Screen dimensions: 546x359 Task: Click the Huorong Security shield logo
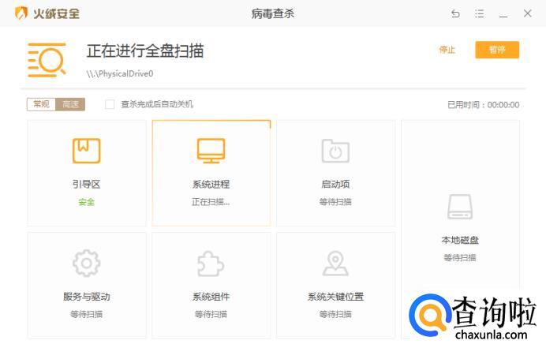tap(21, 13)
